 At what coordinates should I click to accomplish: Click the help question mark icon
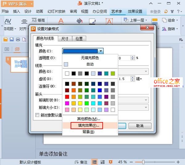pyautogui.click(x=178, y=11)
